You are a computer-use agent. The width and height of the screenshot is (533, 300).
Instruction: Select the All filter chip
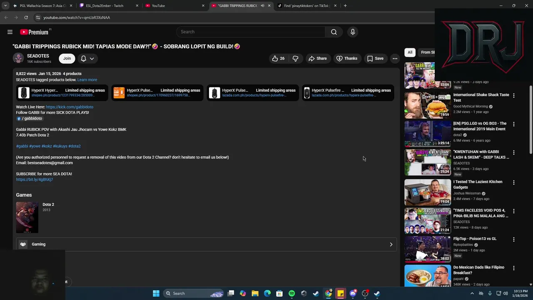[x=410, y=52]
